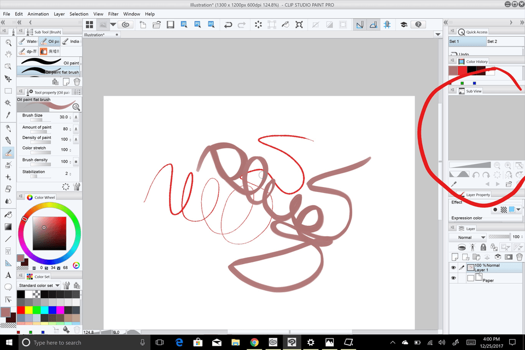Toggle the Snap to Grid button

(387, 25)
